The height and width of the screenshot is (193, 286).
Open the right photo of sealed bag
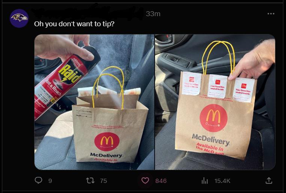(215, 102)
